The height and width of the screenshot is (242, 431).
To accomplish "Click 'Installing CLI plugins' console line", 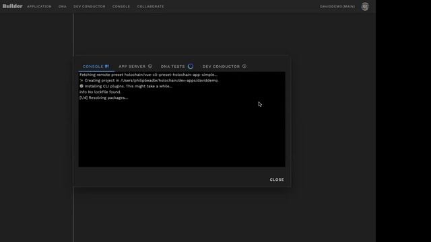I will pyautogui.click(x=126, y=86).
